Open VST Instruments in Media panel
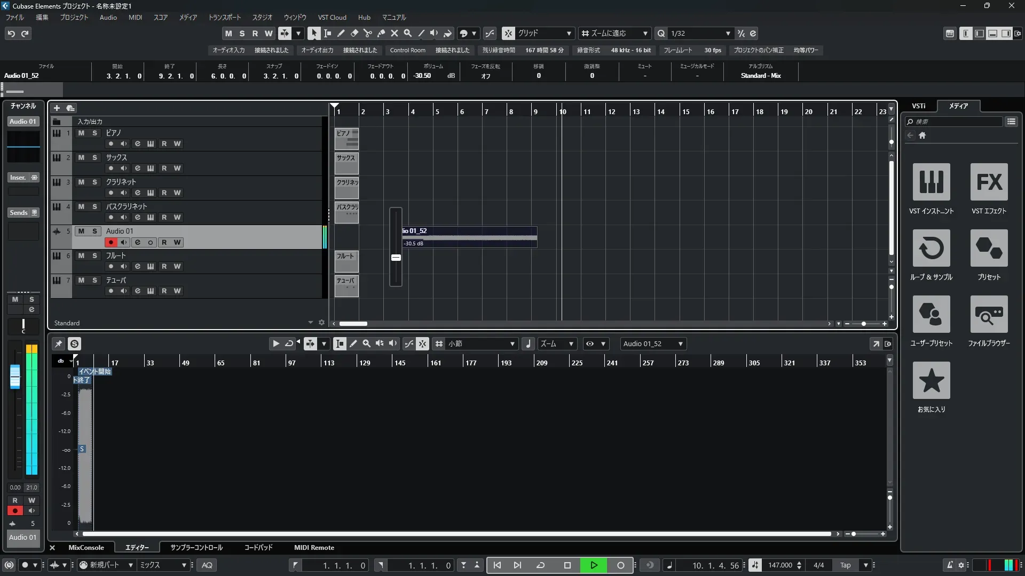This screenshot has height=576, width=1025. 931,182
